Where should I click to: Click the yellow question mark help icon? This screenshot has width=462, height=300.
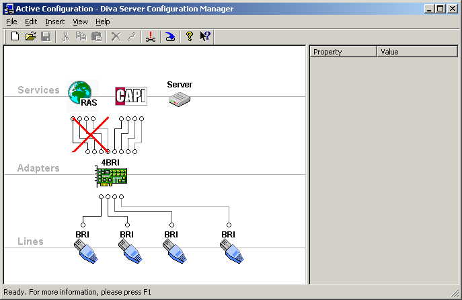[190, 36]
